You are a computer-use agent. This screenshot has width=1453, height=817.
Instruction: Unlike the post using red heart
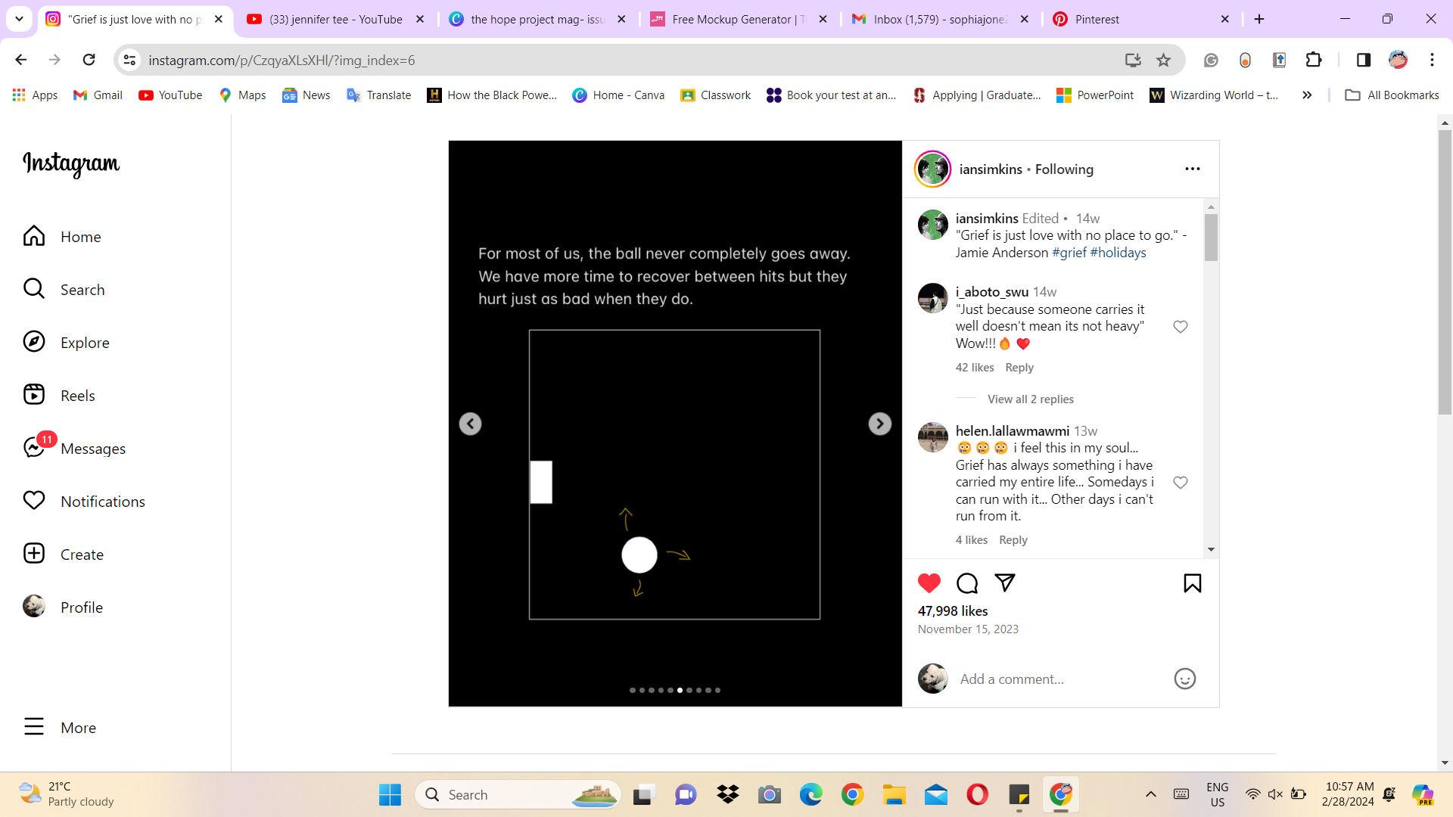point(929,583)
